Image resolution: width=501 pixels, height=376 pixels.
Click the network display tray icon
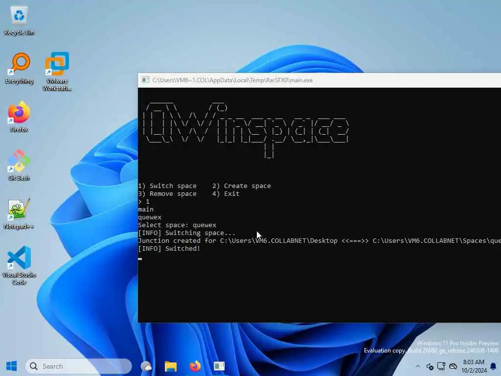pyautogui.click(x=441, y=366)
